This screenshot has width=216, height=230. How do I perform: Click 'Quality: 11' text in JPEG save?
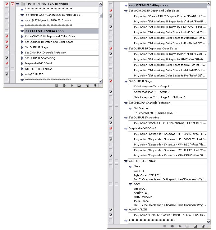pyautogui.click(x=141, y=193)
